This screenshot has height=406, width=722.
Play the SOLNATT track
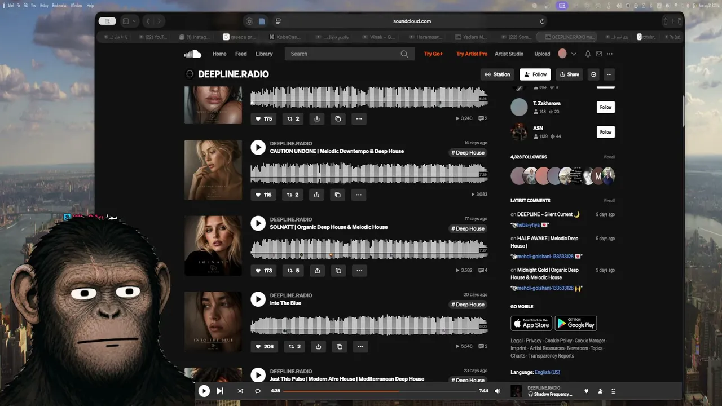[x=258, y=223]
